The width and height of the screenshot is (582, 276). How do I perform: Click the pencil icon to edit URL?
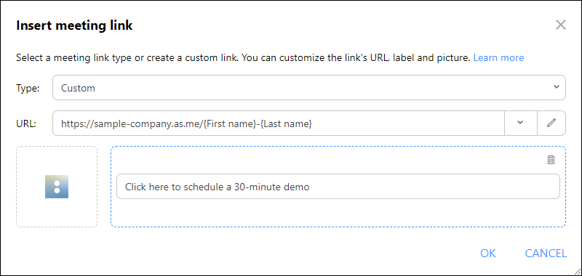551,123
